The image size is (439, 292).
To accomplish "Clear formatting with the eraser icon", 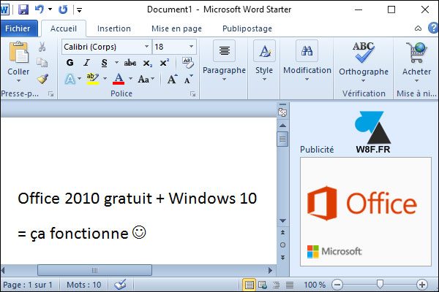I will click(187, 63).
